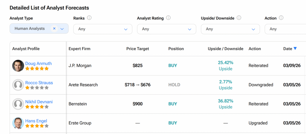This screenshot has height=134, width=306.
Task: Open Rocco Strauss's analyst profile link
Action: pos(39,82)
